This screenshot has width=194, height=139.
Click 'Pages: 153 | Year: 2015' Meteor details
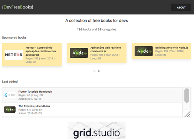[40, 60]
